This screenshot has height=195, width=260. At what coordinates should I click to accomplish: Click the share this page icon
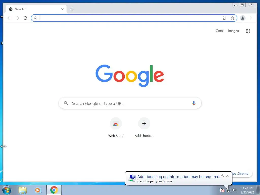tap(224, 18)
